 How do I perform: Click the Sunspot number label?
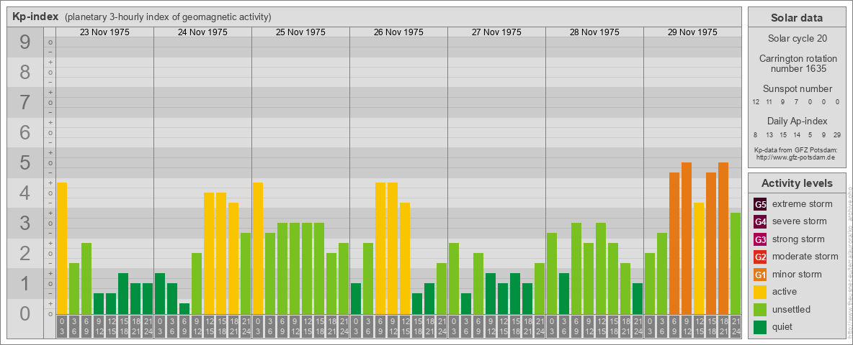[x=797, y=89]
